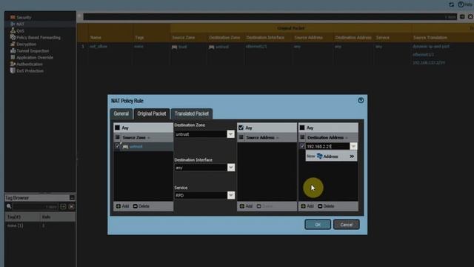The height and width of the screenshot is (267, 474).
Task: Expand the address list double-chevron
Action: tap(352, 156)
